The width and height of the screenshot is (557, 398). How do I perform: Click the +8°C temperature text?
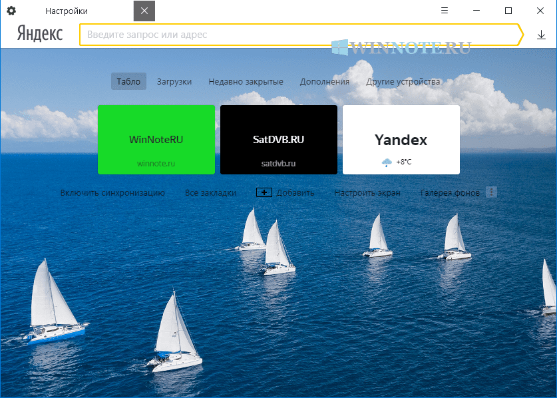[x=404, y=162]
